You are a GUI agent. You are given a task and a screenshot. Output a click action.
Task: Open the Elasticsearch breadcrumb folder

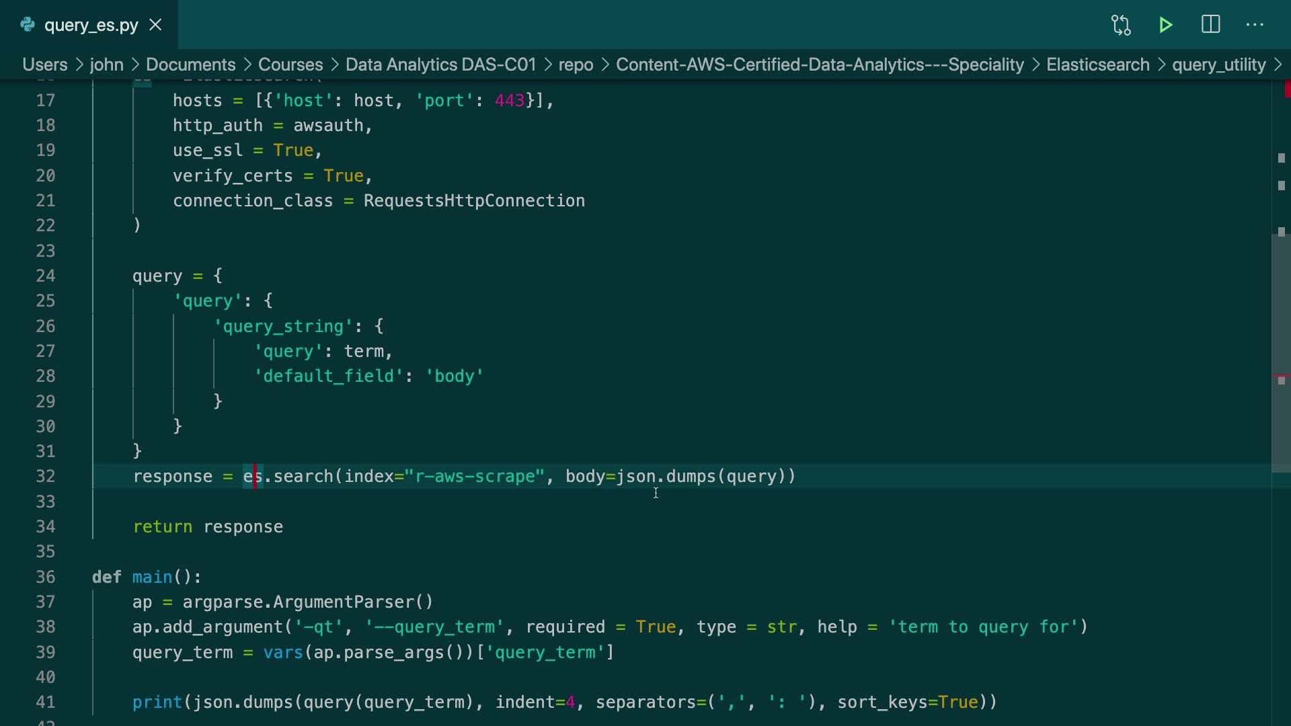[x=1097, y=65]
